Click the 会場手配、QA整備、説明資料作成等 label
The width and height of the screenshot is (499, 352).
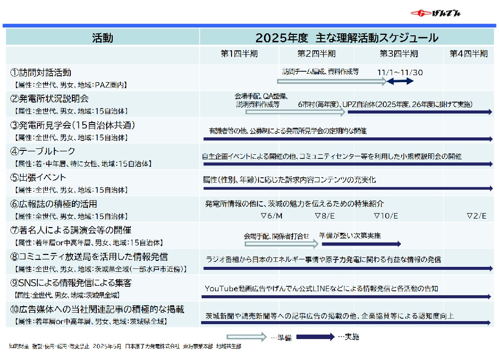point(261,100)
